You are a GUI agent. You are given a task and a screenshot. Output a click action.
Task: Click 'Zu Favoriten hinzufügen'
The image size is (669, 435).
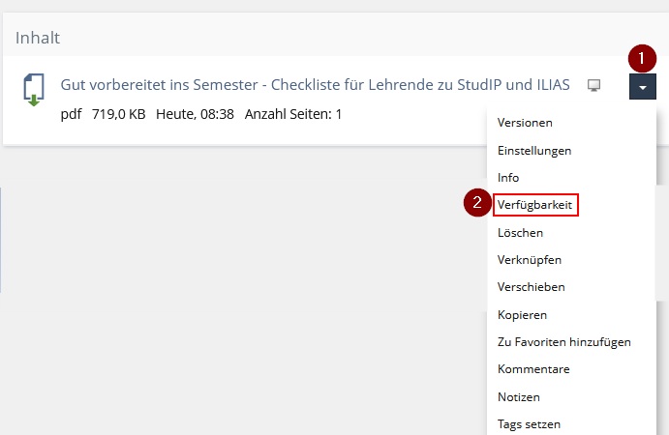pyautogui.click(x=563, y=342)
